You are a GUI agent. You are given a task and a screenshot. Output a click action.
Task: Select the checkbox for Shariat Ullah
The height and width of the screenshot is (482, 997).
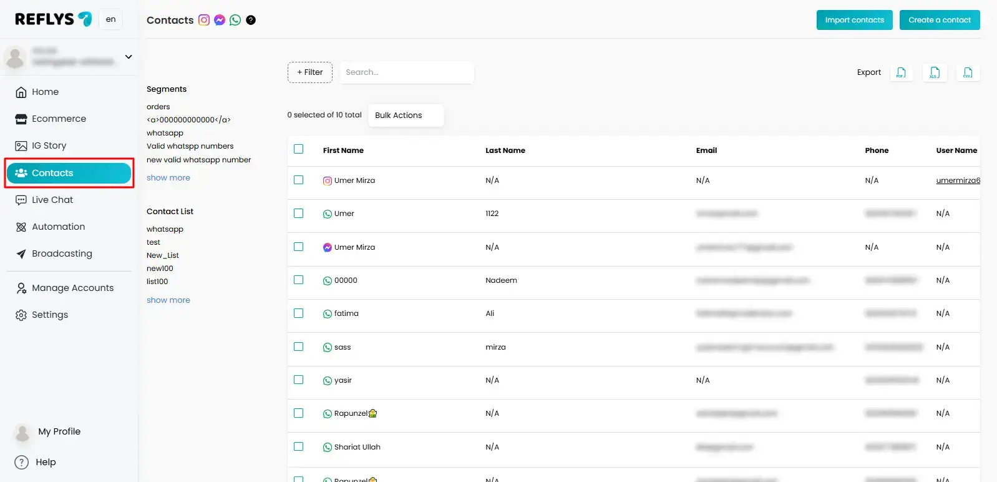pyautogui.click(x=299, y=446)
